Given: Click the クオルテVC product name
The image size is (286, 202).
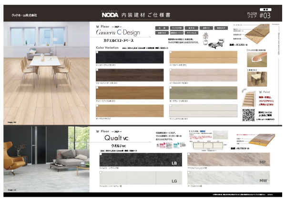Looking at the screenshot, I should 119,146.
